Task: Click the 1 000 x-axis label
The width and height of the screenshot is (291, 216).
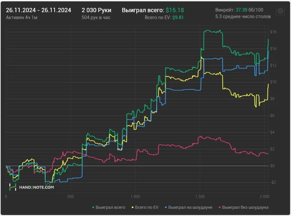Action: click(135, 196)
